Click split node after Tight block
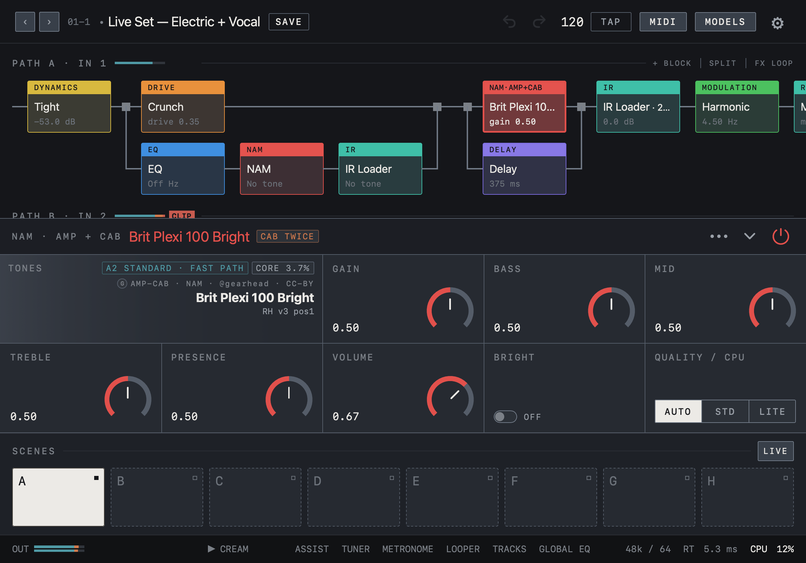The image size is (806, 563). (x=126, y=107)
